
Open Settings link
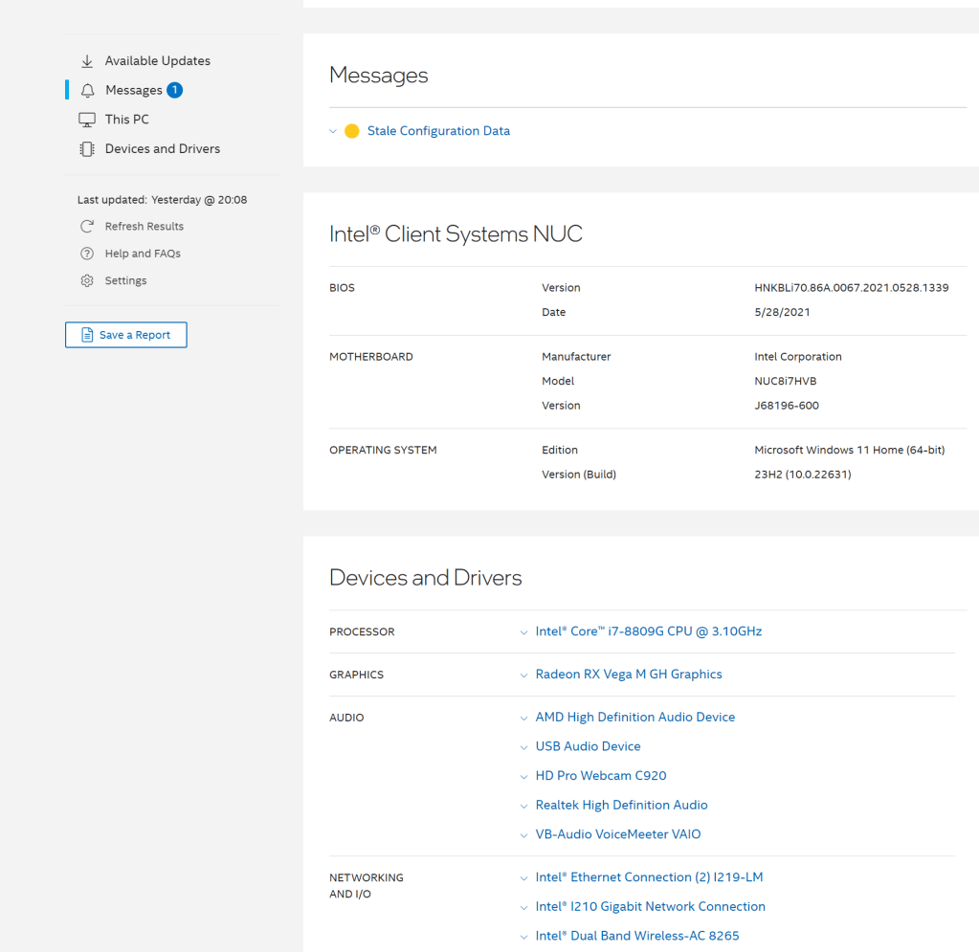click(x=125, y=281)
